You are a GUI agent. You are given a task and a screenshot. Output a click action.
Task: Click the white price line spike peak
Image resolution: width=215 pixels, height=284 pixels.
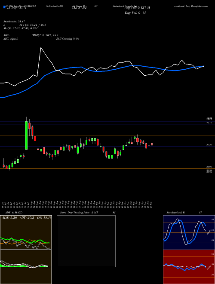41,47
